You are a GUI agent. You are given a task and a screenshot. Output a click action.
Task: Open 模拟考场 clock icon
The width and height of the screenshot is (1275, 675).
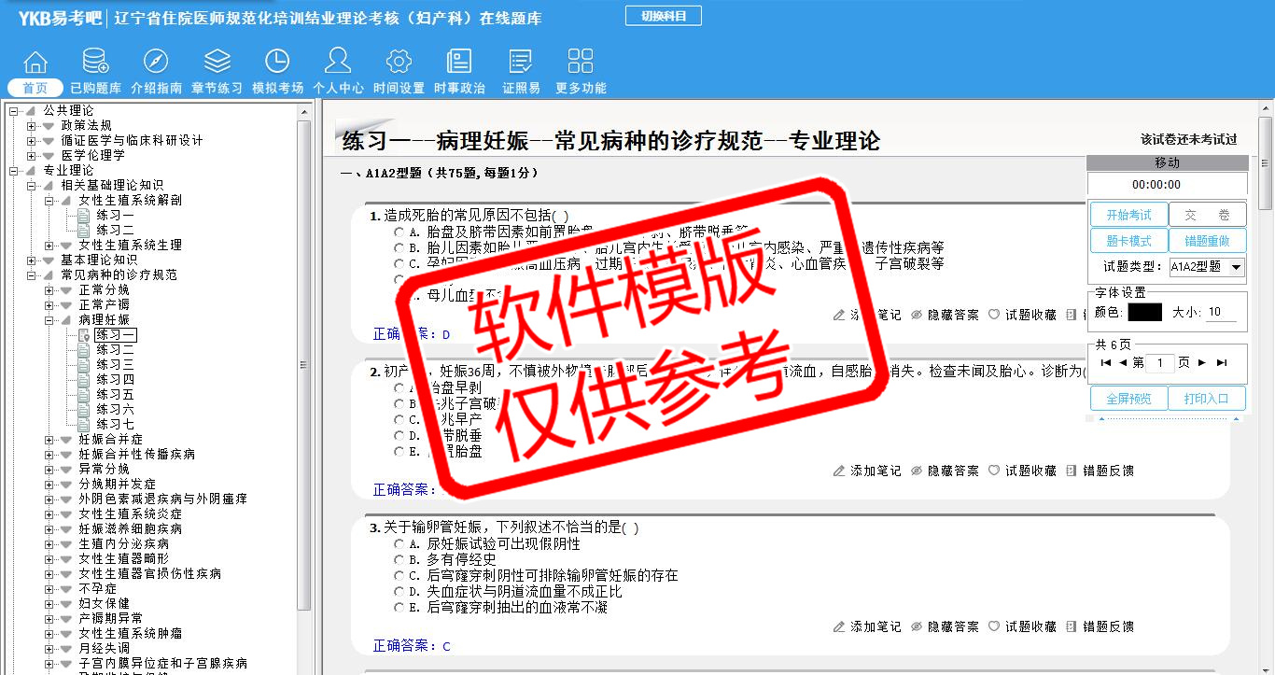(277, 63)
